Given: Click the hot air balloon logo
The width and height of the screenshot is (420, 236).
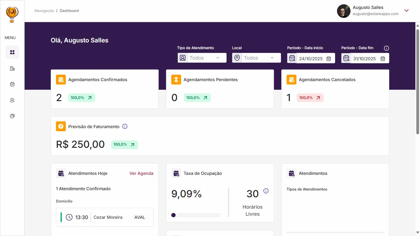Looking at the screenshot, I should 12,14.
